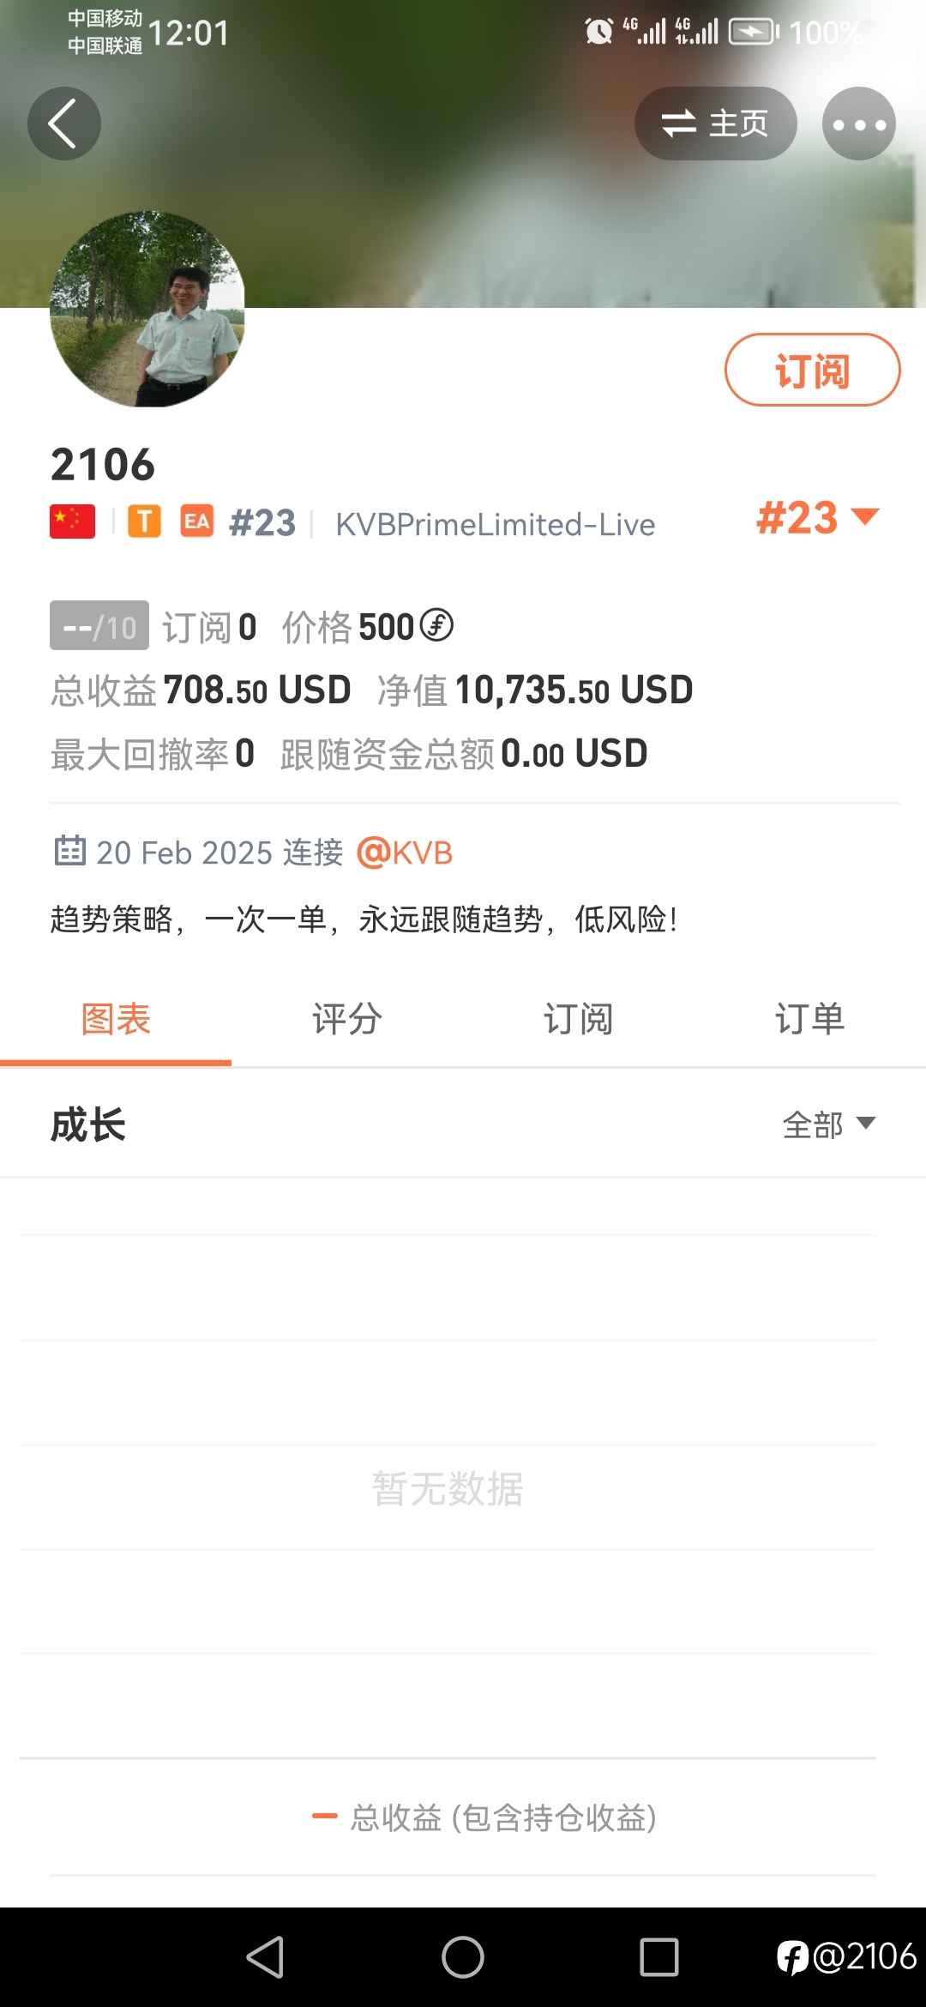
Task: Switch to 主页 homepage view
Action: 716,124
